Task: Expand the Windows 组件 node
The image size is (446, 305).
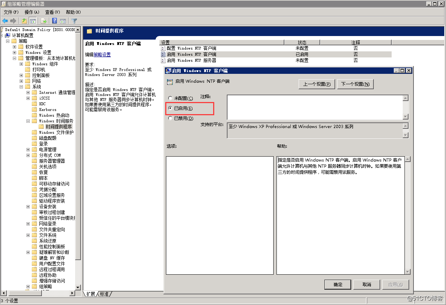Action: point(21,64)
